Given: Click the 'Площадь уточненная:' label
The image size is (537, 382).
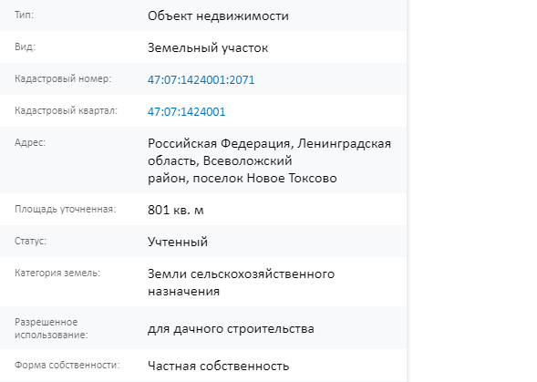Looking at the screenshot, I should (x=65, y=209).
